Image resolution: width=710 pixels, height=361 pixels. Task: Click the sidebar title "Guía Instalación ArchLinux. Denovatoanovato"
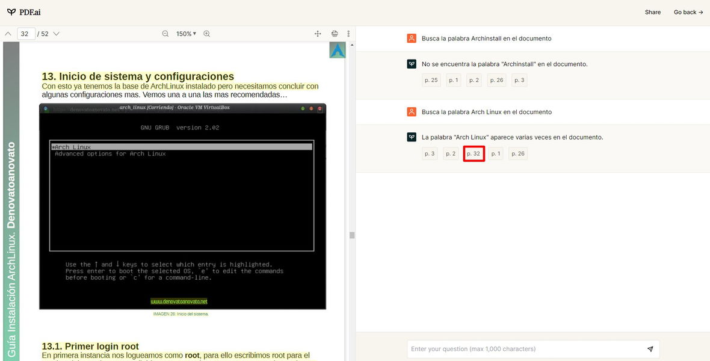tap(11, 249)
